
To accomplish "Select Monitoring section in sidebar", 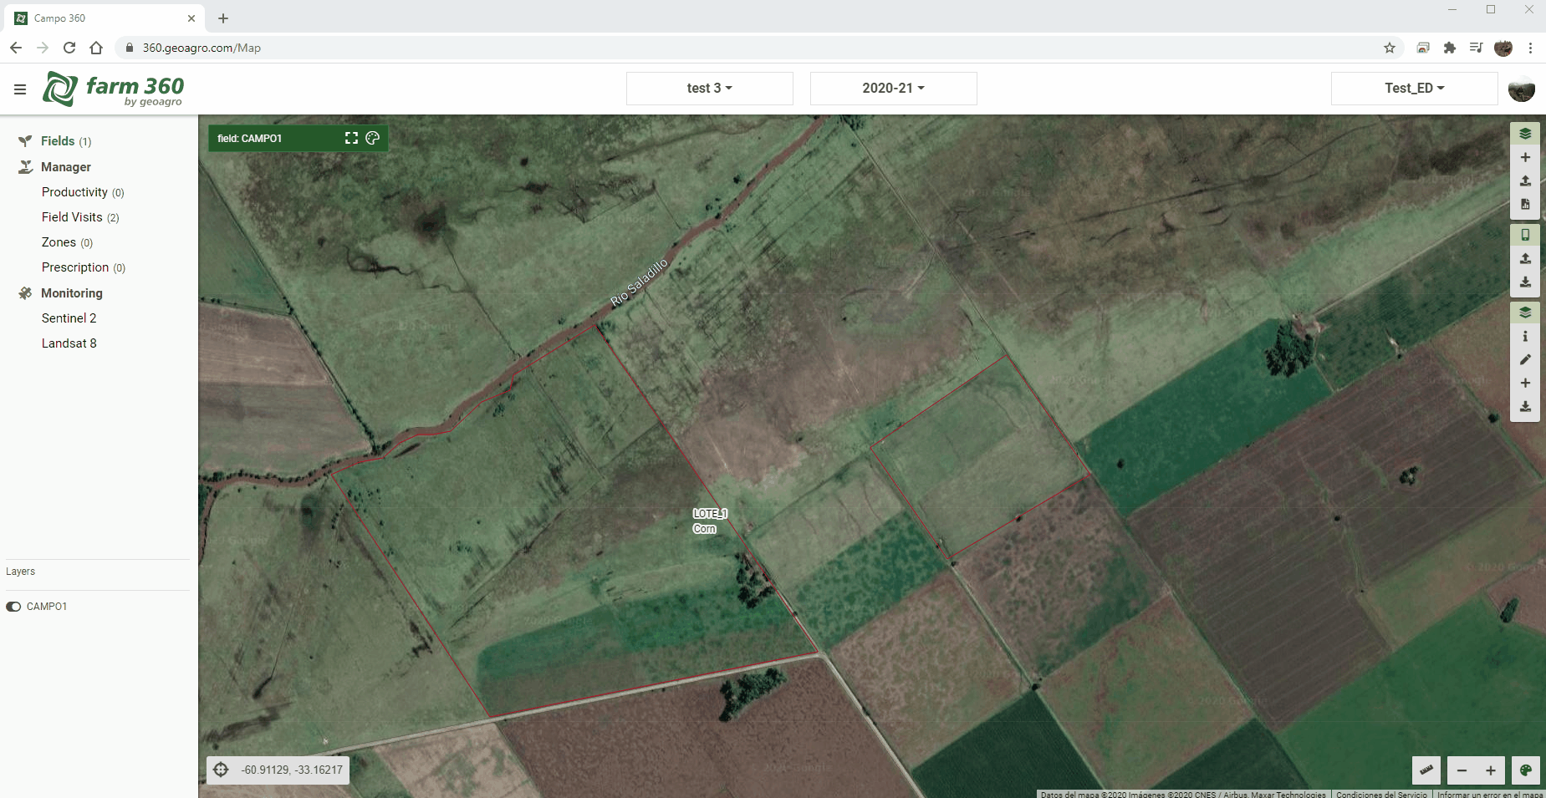I will coord(72,293).
